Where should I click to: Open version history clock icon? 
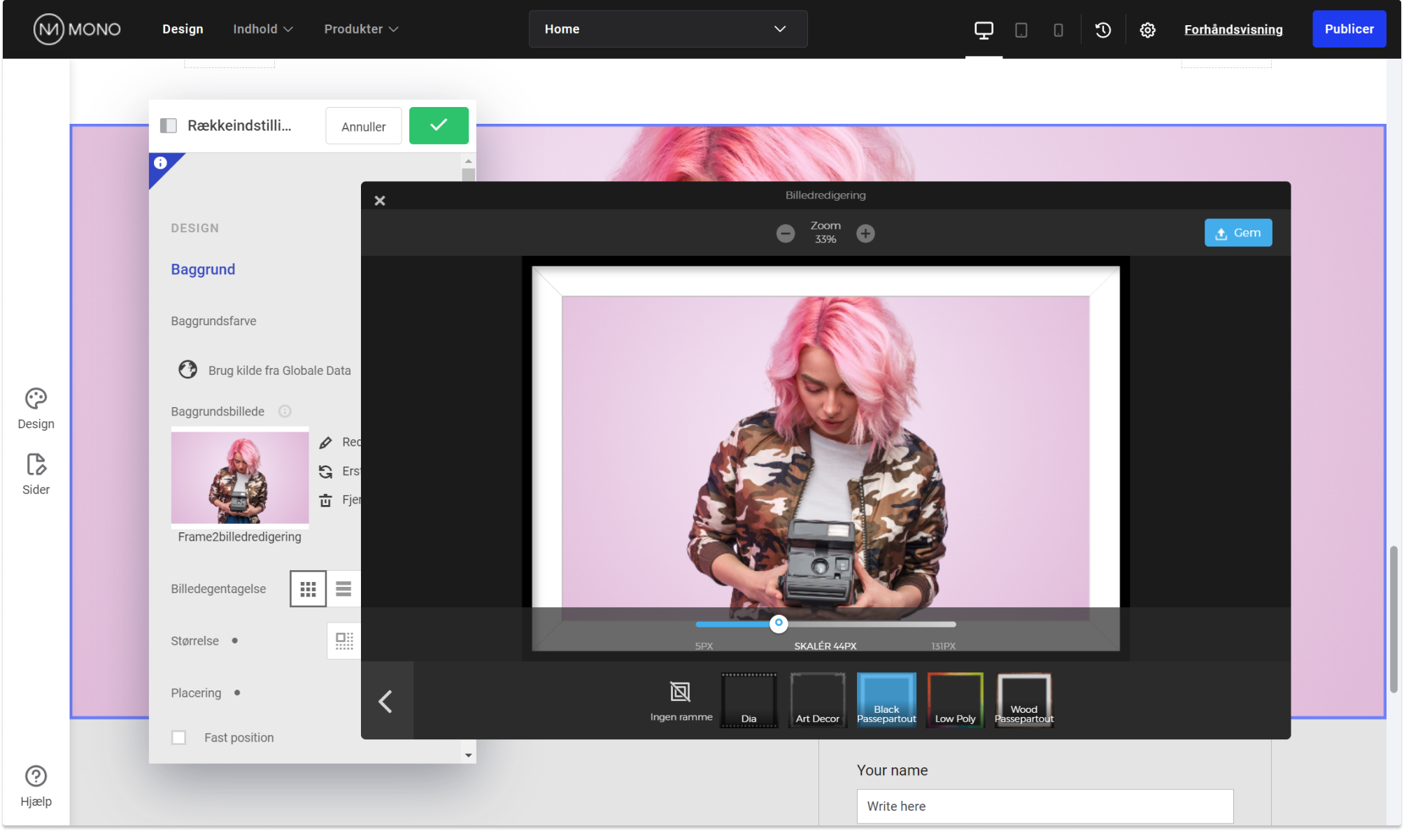1102,29
